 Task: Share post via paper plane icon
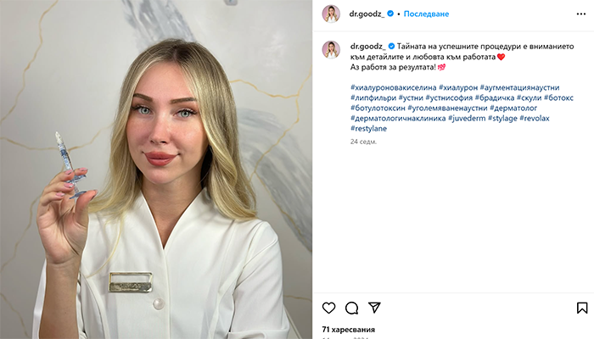(x=374, y=308)
